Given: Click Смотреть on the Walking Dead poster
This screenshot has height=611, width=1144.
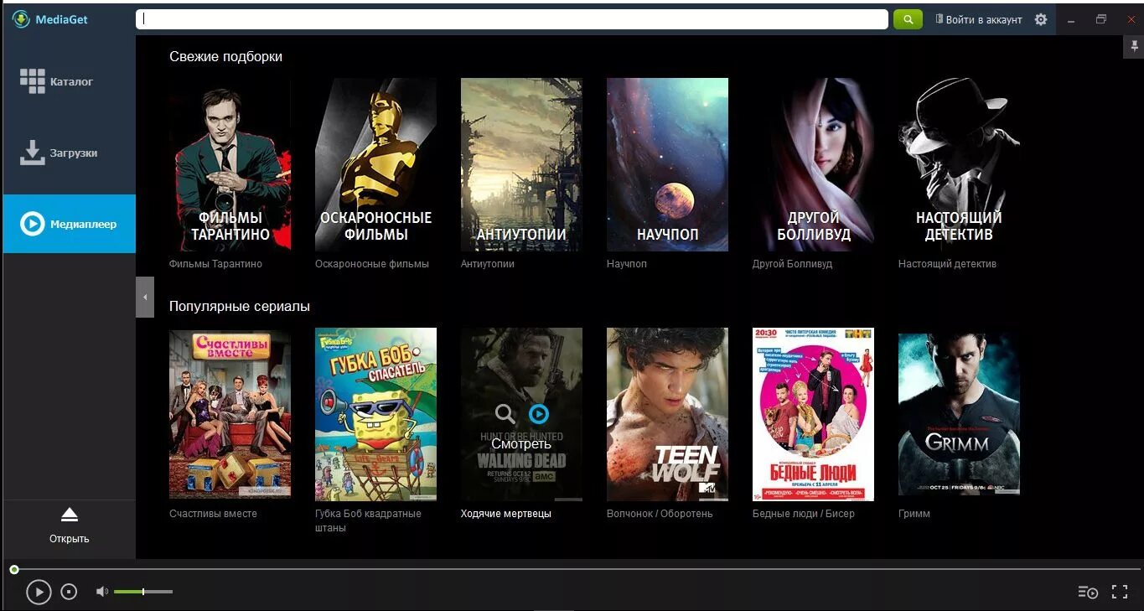Looking at the screenshot, I should coord(521,443).
